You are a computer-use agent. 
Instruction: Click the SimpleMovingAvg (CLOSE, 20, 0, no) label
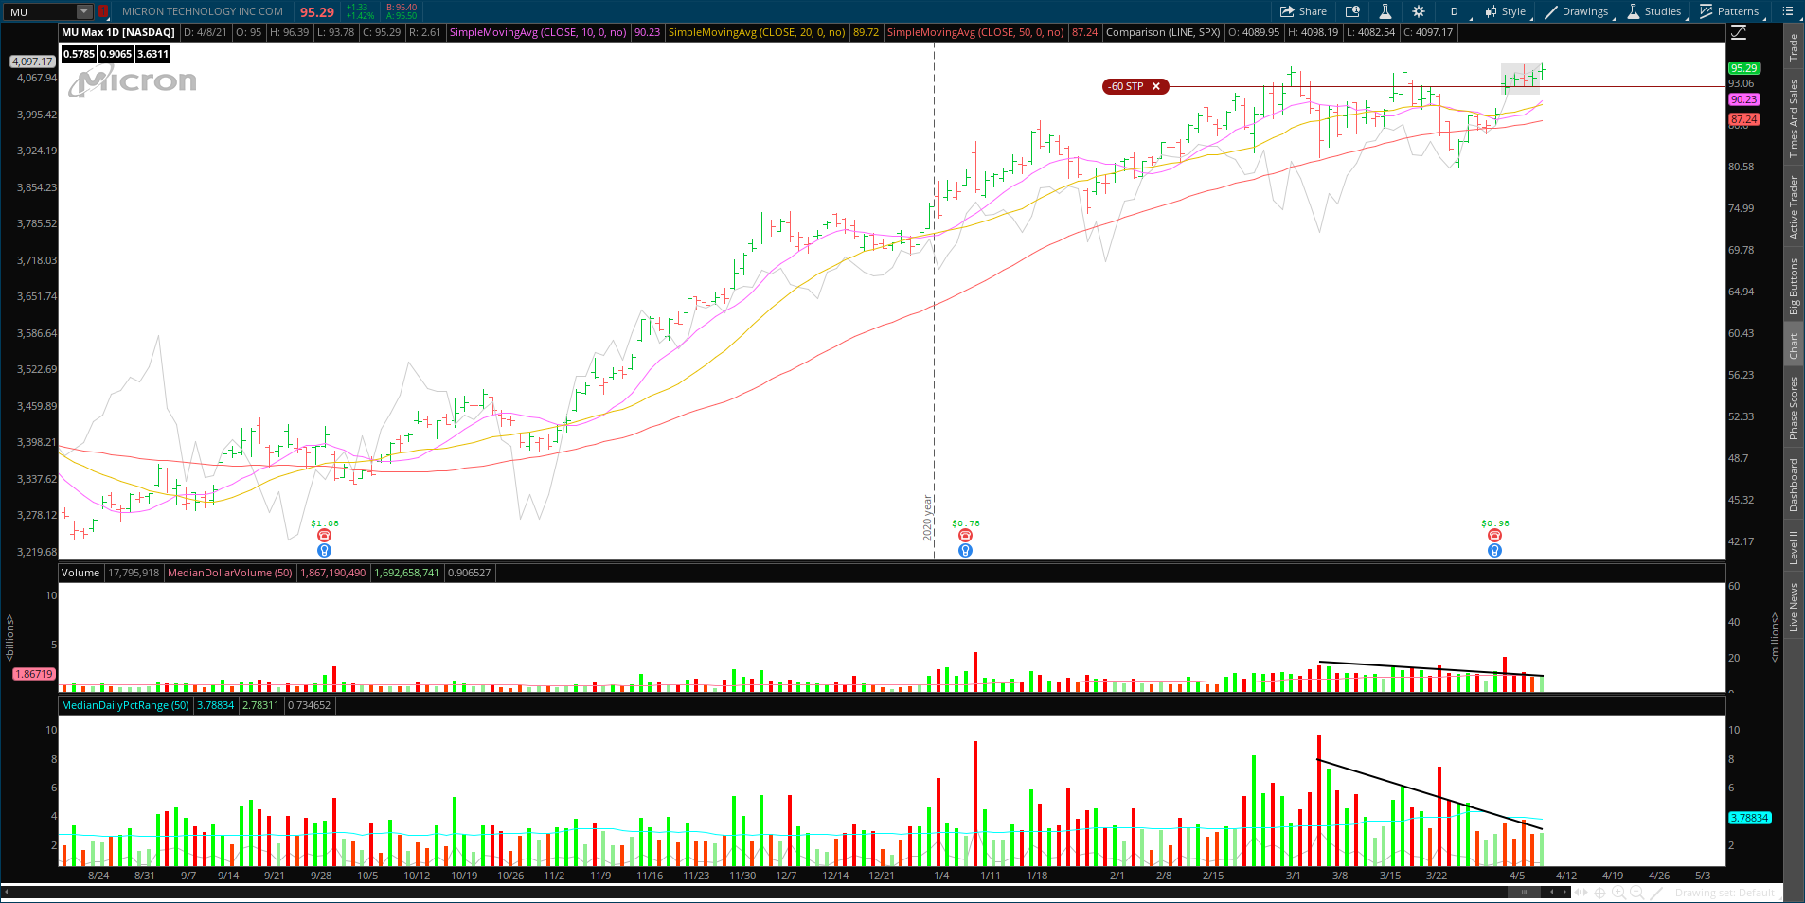757,32
